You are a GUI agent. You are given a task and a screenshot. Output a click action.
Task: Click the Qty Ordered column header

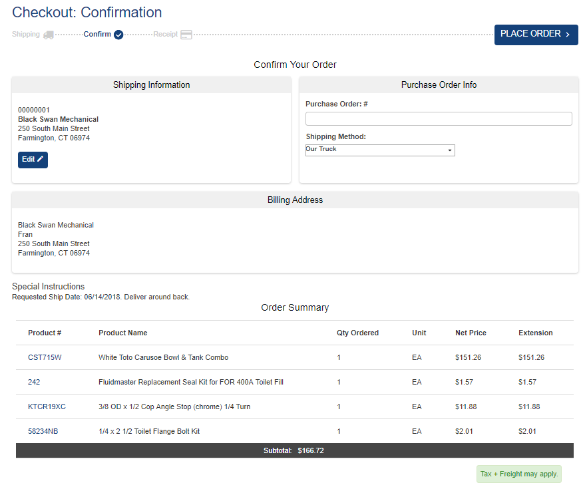pos(357,333)
